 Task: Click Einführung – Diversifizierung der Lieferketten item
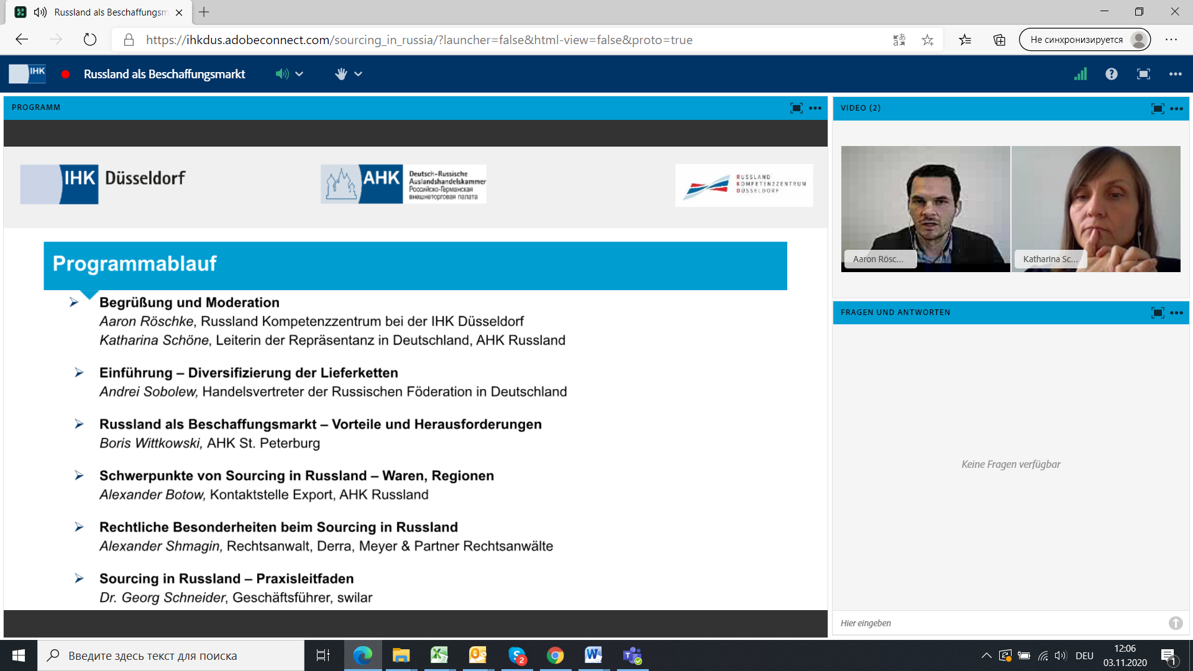pos(249,373)
